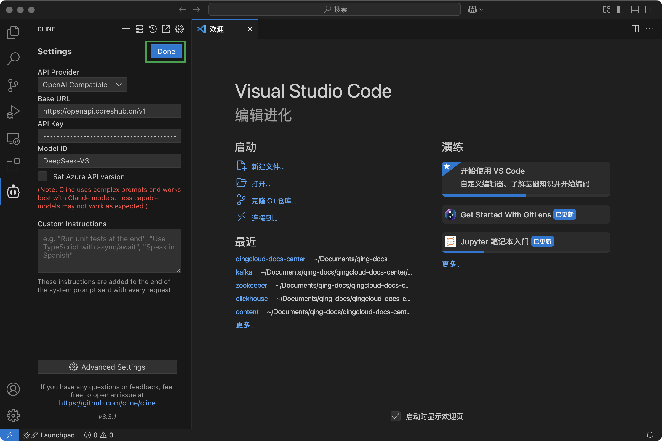Viewport: 662px width, 441px height.
Task: Click the Cline external link icon
Action: click(166, 29)
